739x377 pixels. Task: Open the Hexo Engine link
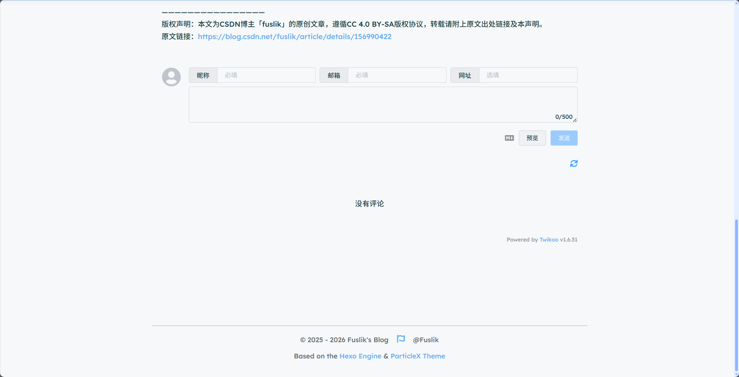pos(360,356)
